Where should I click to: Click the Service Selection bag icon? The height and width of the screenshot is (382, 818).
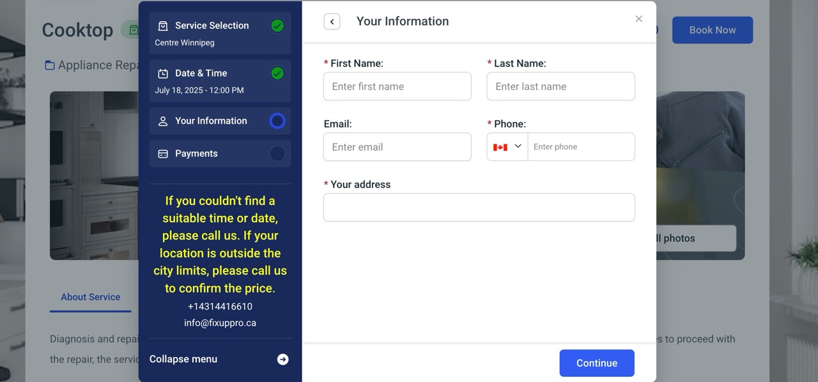163,26
